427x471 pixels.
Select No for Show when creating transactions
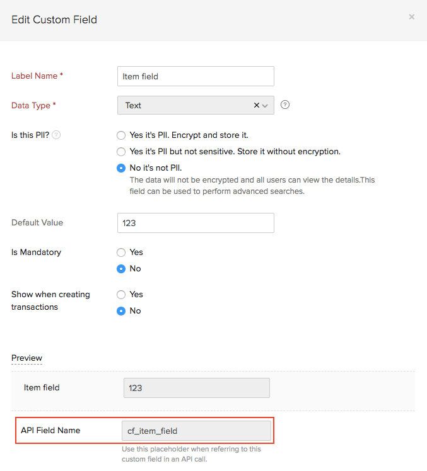[x=121, y=310]
